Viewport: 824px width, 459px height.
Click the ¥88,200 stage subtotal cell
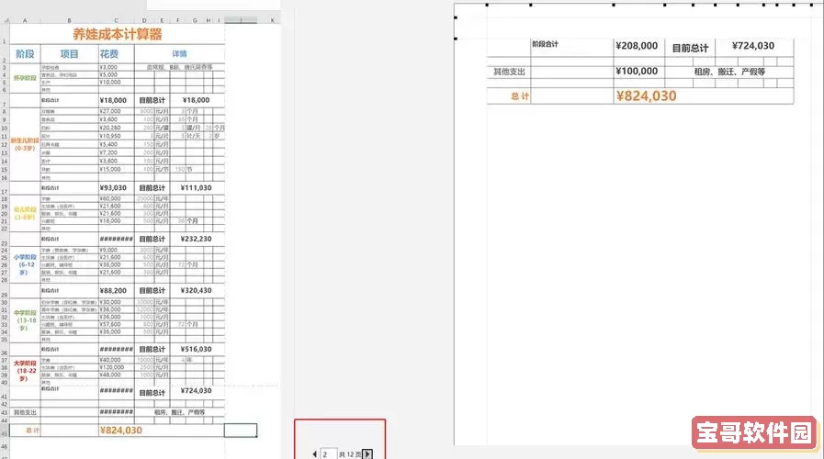click(x=116, y=290)
